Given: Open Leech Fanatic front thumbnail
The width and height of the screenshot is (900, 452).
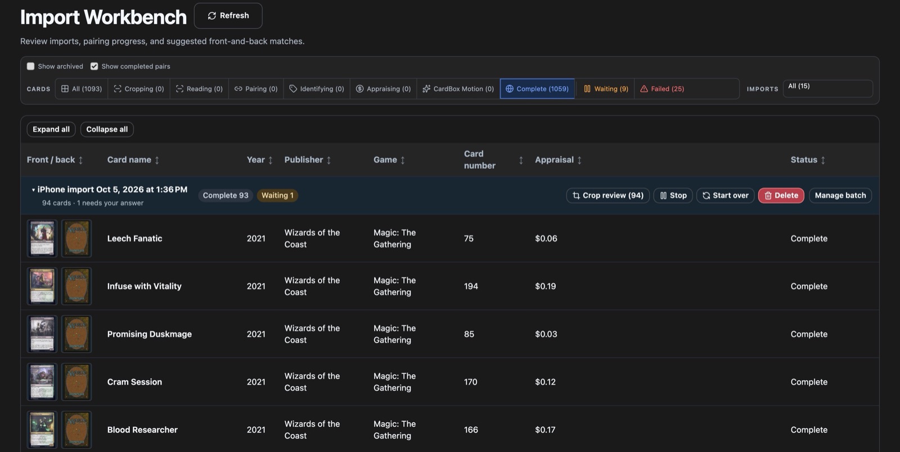Looking at the screenshot, I should pos(42,238).
